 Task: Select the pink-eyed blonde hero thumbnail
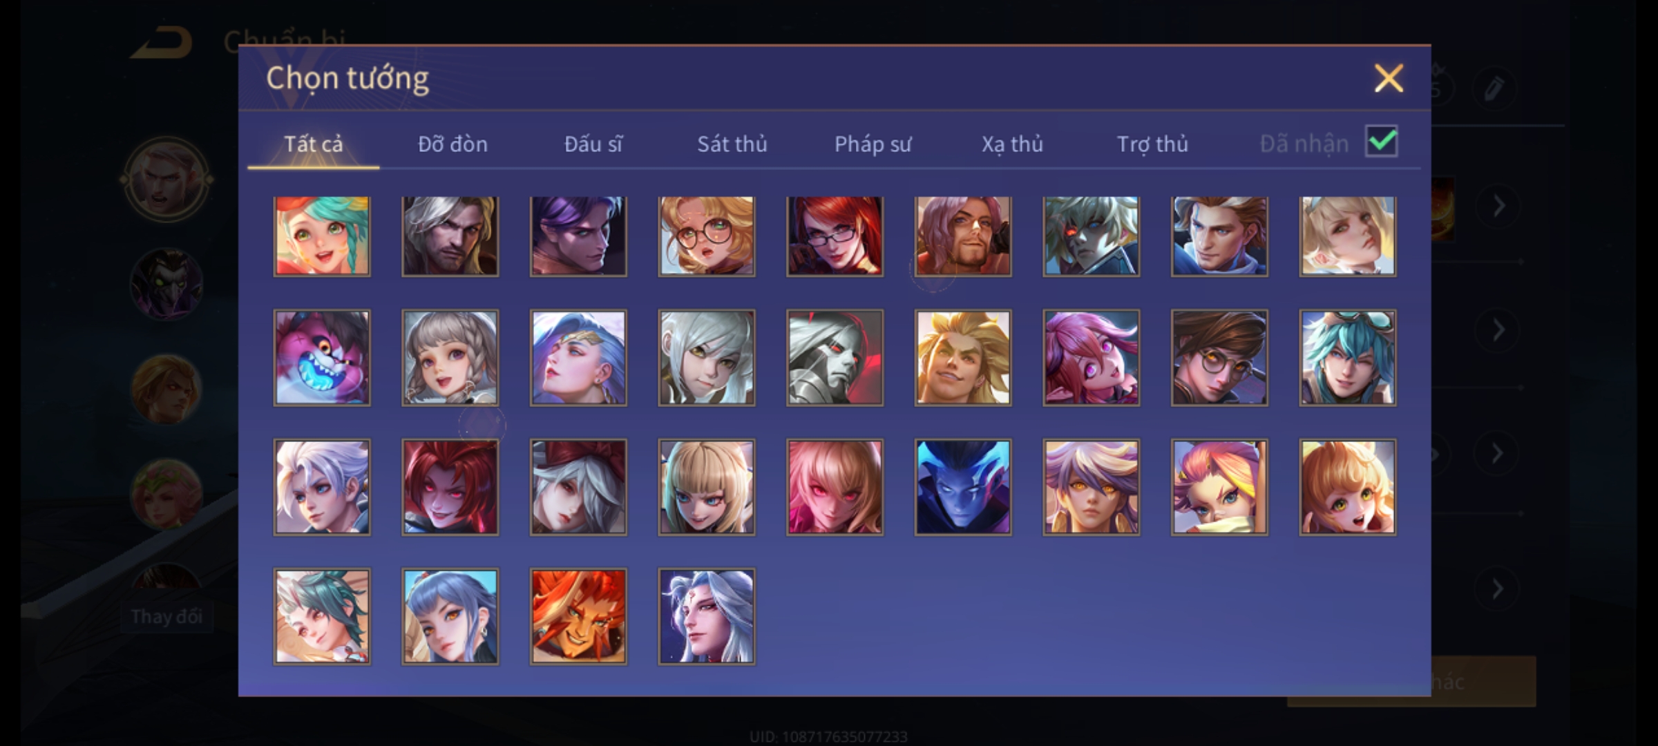(835, 487)
